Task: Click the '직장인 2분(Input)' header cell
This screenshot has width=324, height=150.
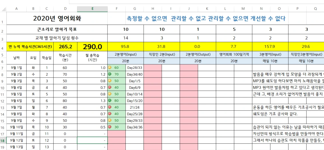Action: pyautogui.click(x=162, y=54)
